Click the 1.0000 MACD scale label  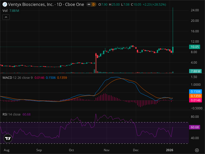point(196,85)
